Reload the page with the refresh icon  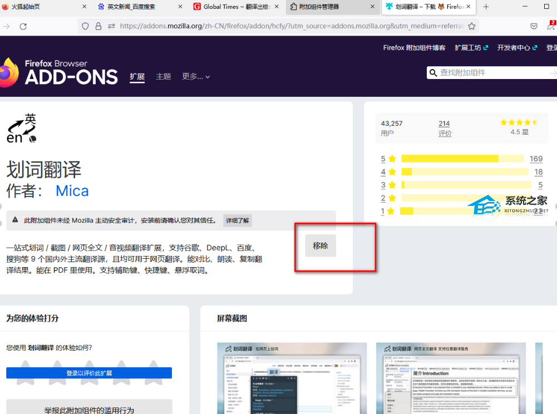coord(23,26)
